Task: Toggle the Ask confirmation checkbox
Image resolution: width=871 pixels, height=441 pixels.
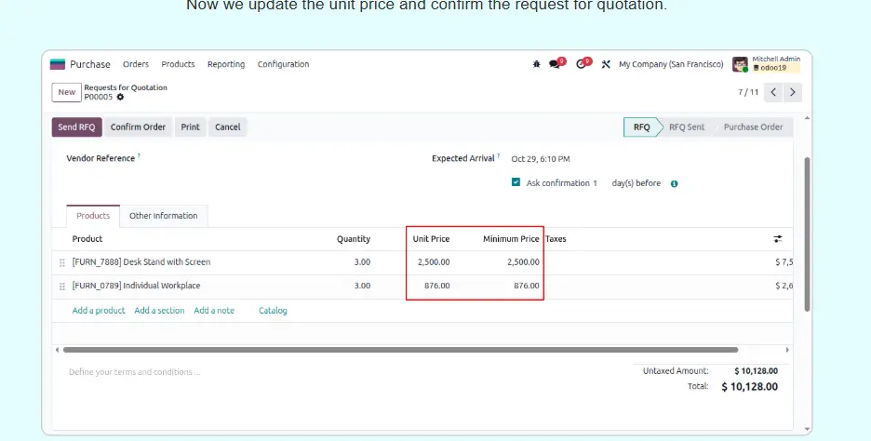Action: [x=516, y=182]
